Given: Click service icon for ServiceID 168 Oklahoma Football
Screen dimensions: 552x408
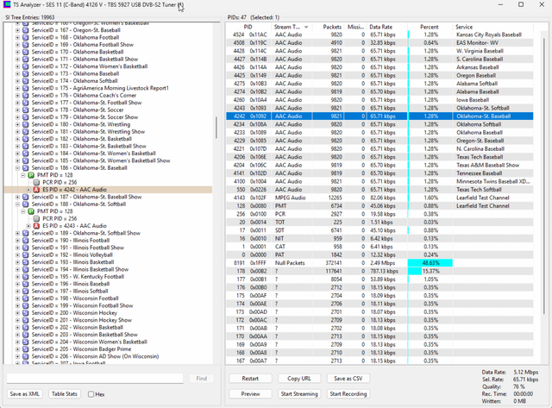Looking at the screenshot, I should tap(25, 37).
